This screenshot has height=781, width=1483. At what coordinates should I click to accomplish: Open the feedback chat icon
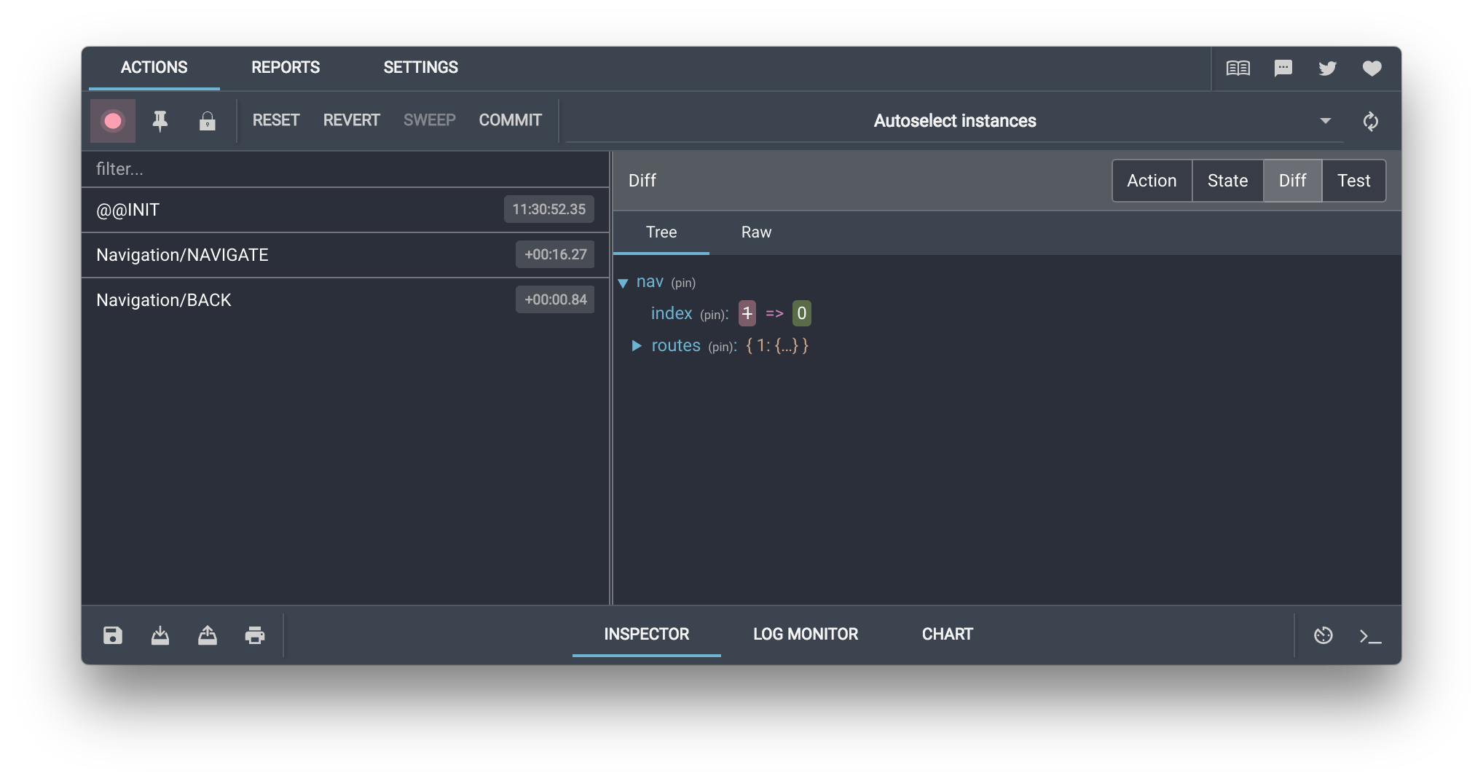pos(1283,68)
